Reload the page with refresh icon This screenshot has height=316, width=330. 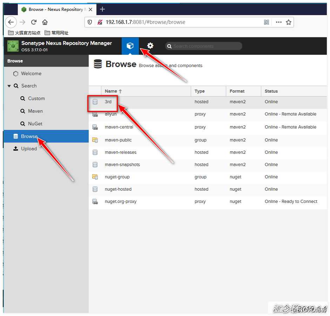34,22
